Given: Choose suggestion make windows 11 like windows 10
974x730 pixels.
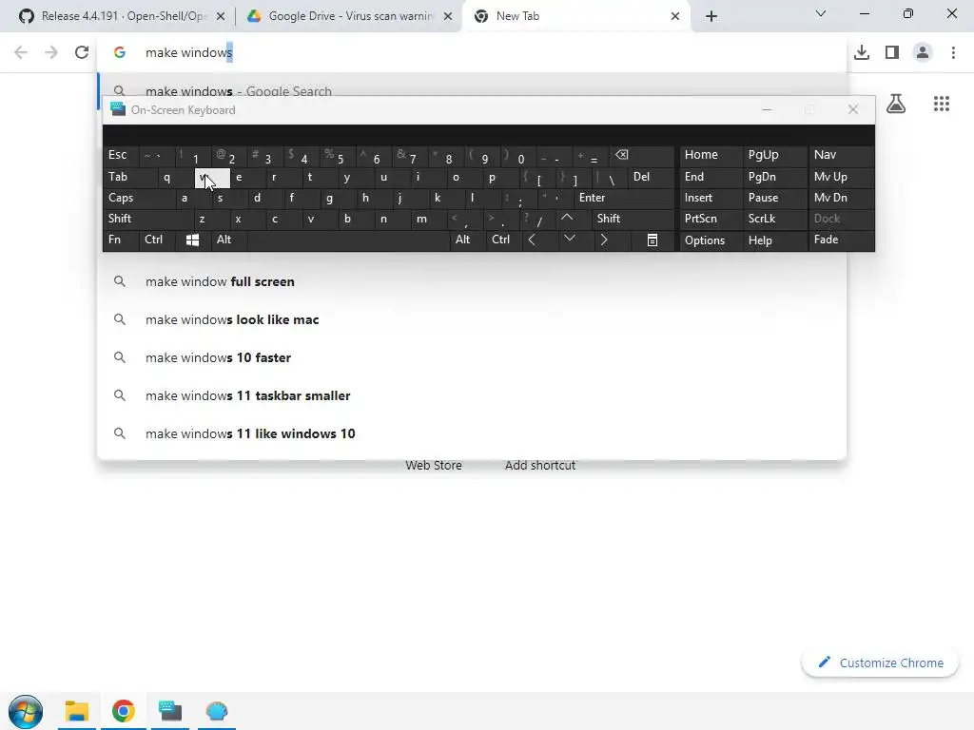Looking at the screenshot, I should tap(472, 433).
